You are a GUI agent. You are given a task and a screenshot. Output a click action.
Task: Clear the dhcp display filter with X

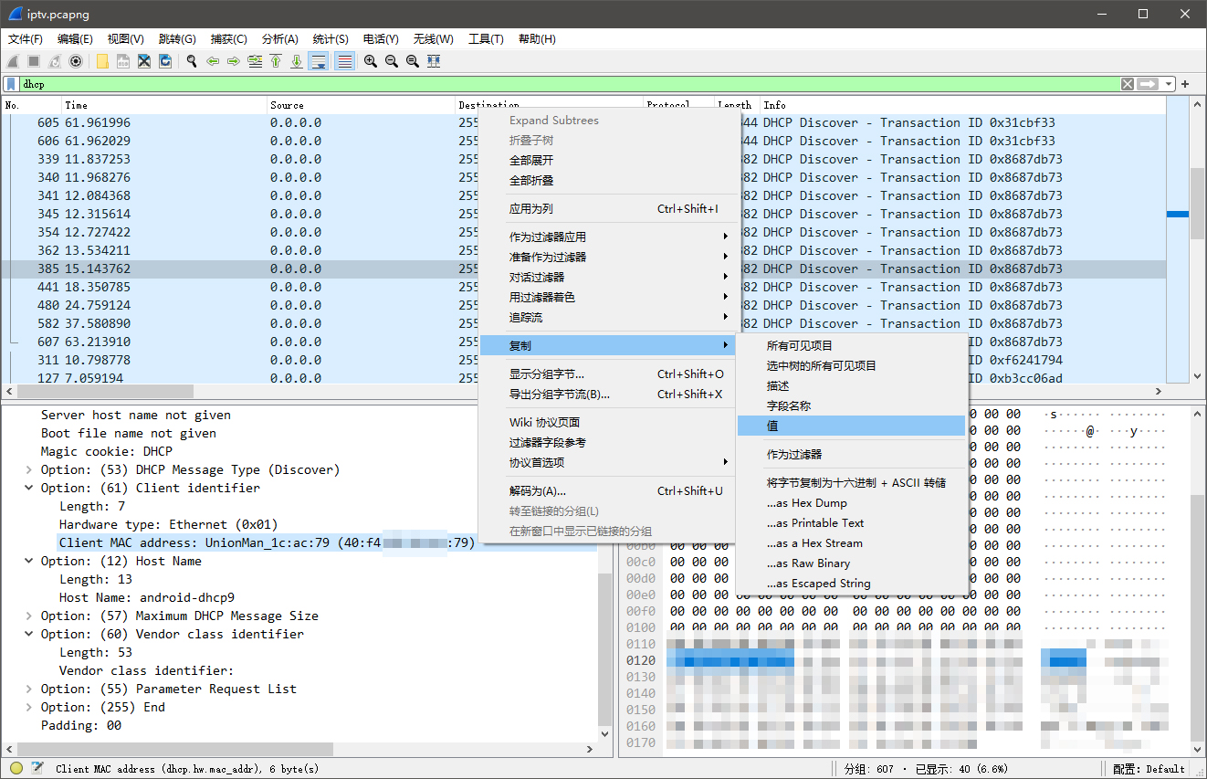[x=1128, y=84]
